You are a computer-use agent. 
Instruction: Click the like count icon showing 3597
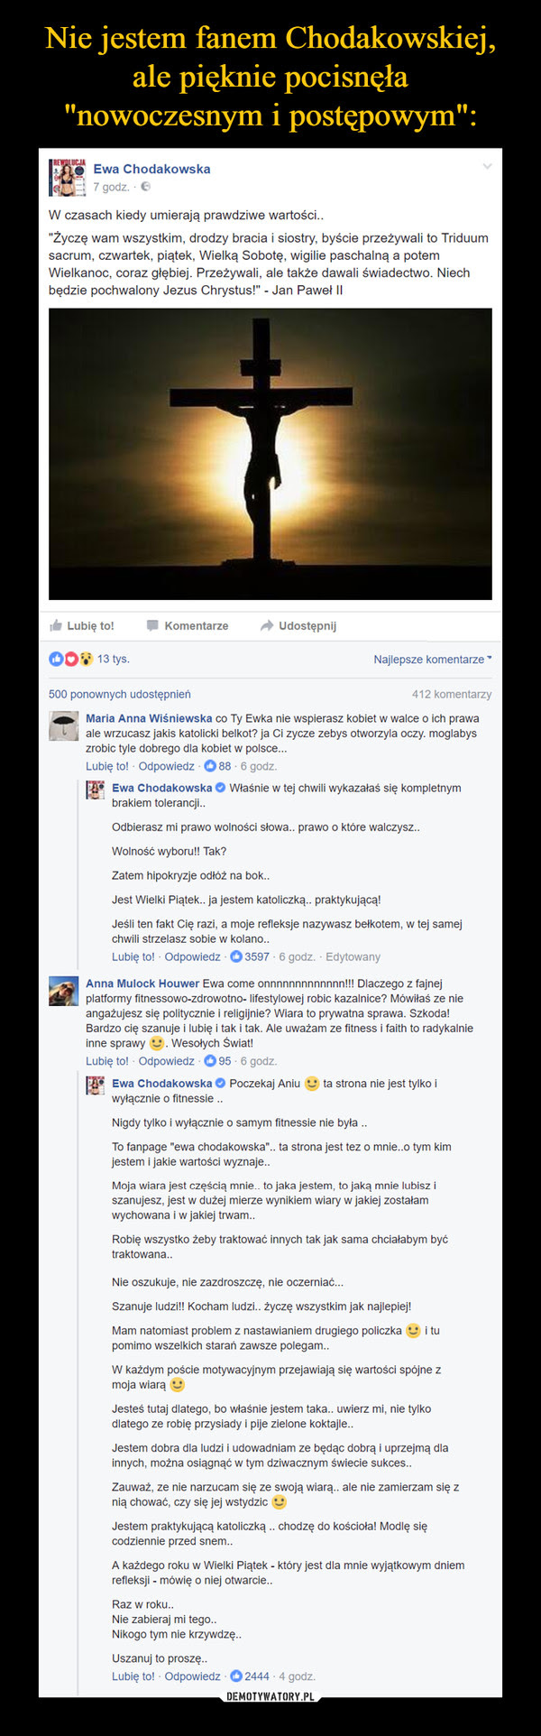pyautogui.click(x=236, y=956)
